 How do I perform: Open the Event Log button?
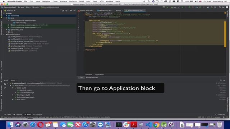click(x=220, y=115)
